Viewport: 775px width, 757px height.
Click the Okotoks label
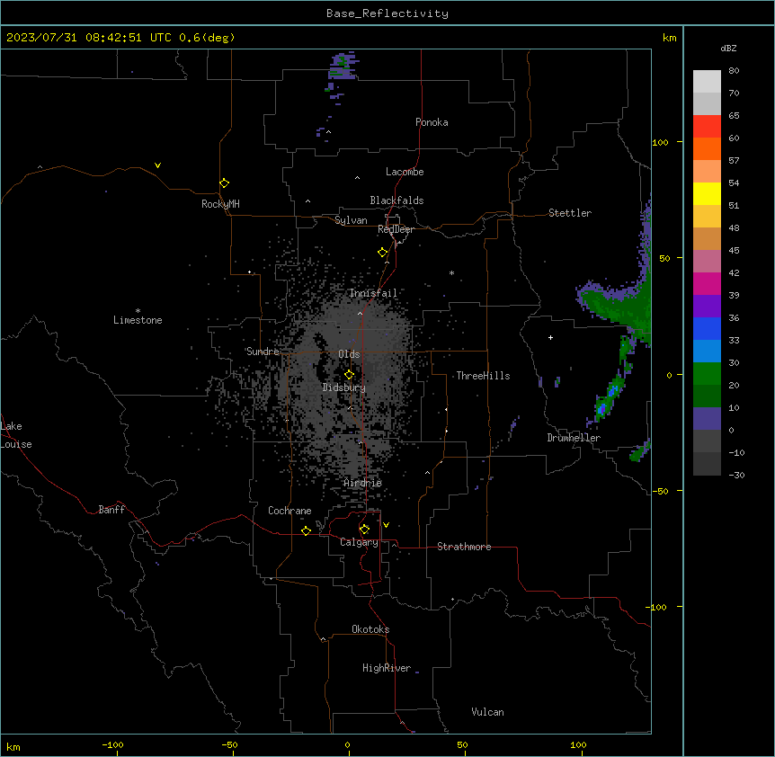click(x=370, y=629)
